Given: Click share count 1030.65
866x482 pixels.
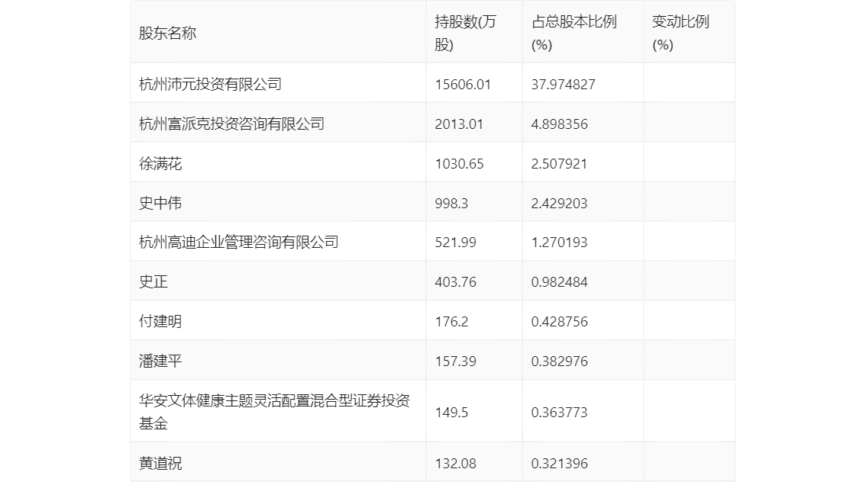Looking at the screenshot, I should click(459, 164).
